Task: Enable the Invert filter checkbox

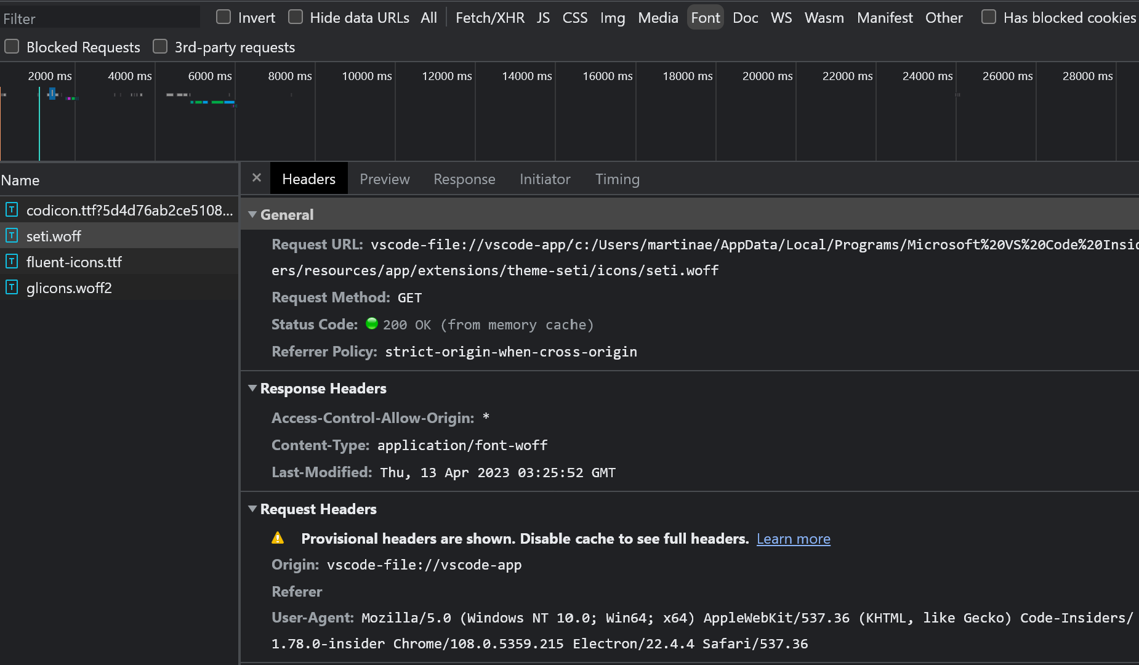Action: tap(223, 17)
